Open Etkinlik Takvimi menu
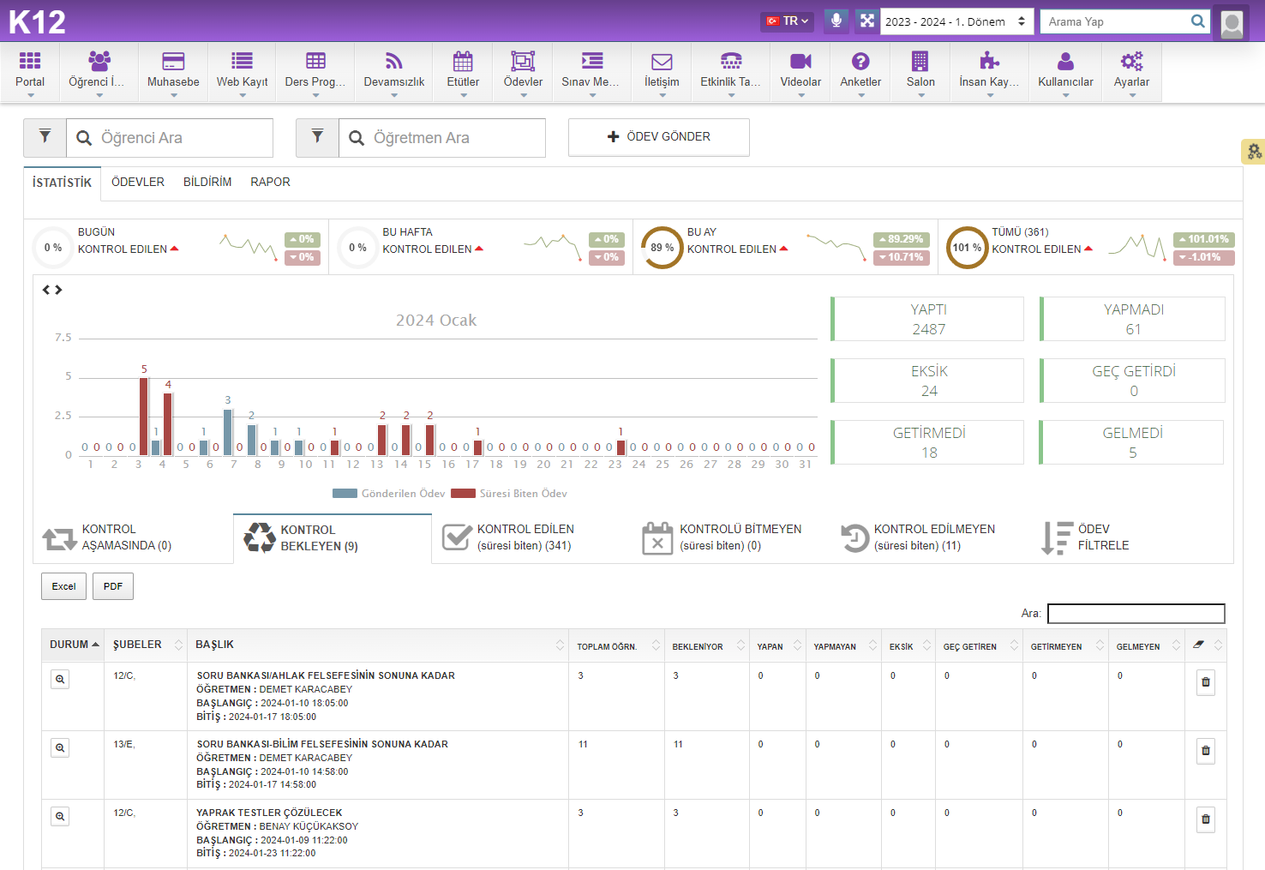 [x=731, y=71]
